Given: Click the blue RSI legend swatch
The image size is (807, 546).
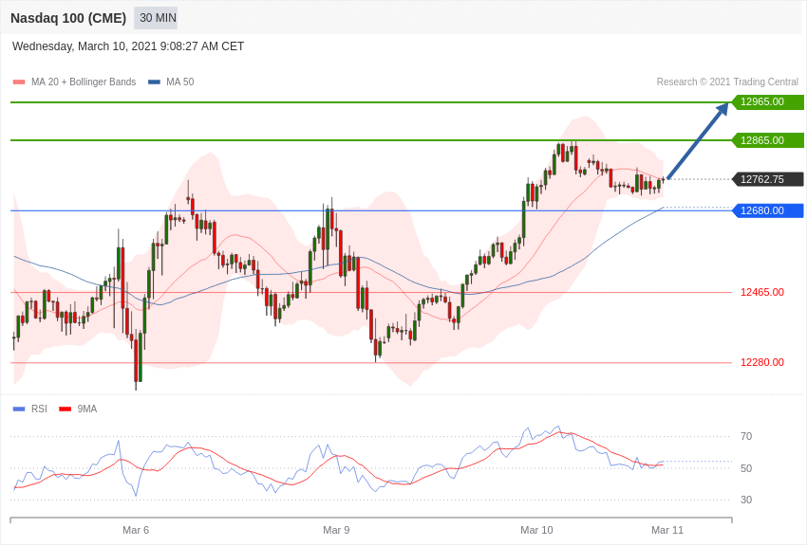Looking at the screenshot, I should tap(19, 409).
